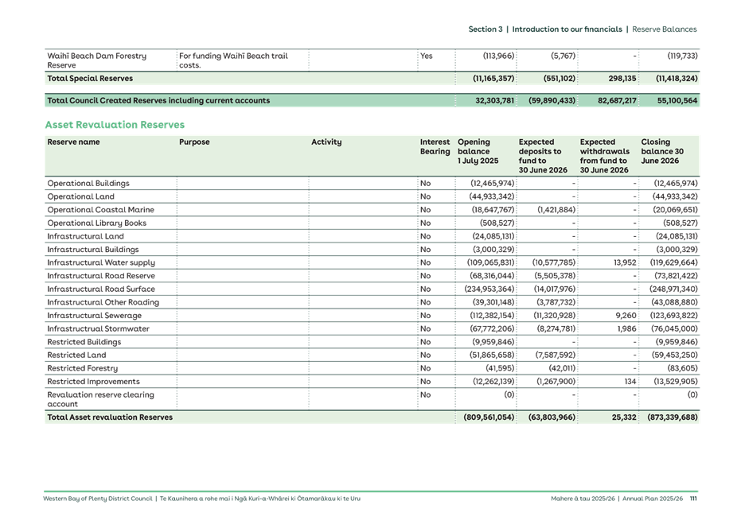Viewport: 741px width, 528px height.
Task: Select the Reserve Balances breadcrumb text
Action: [x=665, y=29]
